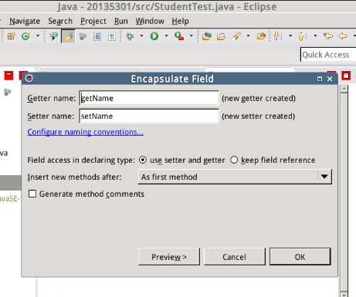Select 'keep field reference' radio button
The width and height of the screenshot is (356, 297).
234,160
